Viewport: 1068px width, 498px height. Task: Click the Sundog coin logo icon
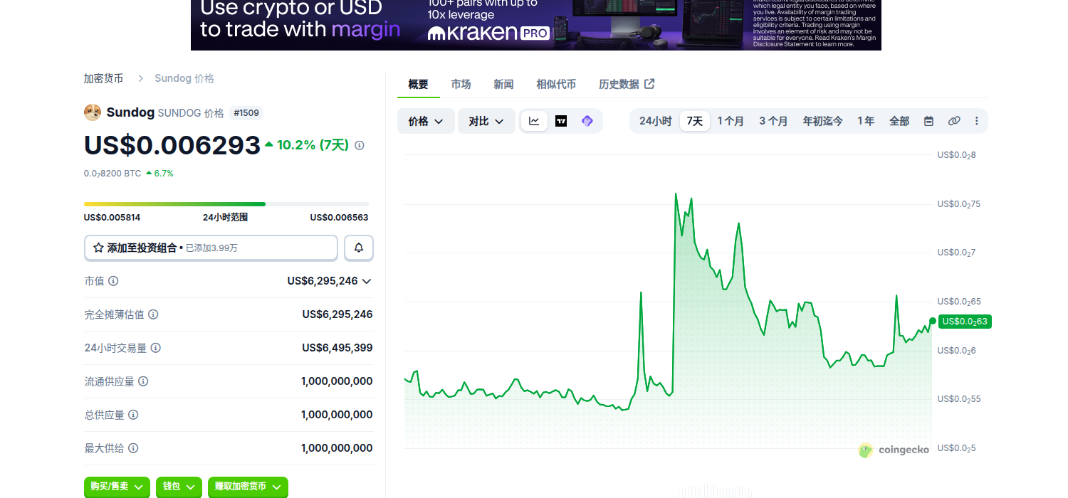tap(93, 112)
